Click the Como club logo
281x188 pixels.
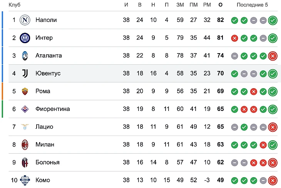(x=25, y=180)
